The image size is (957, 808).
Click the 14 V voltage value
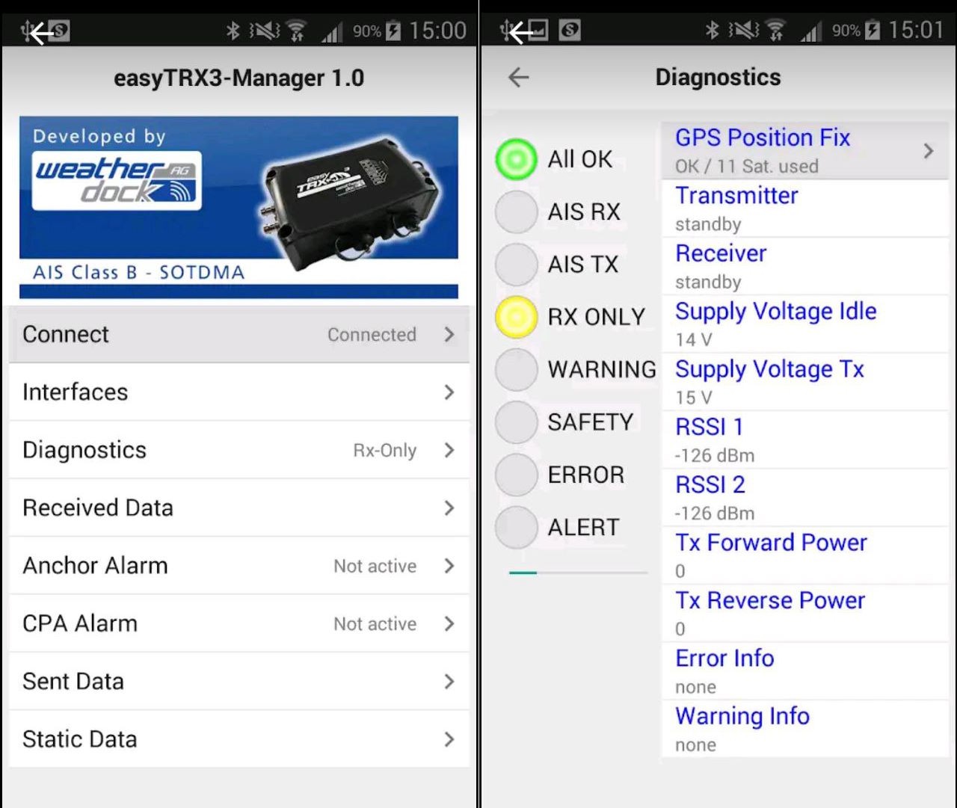pos(694,340)
